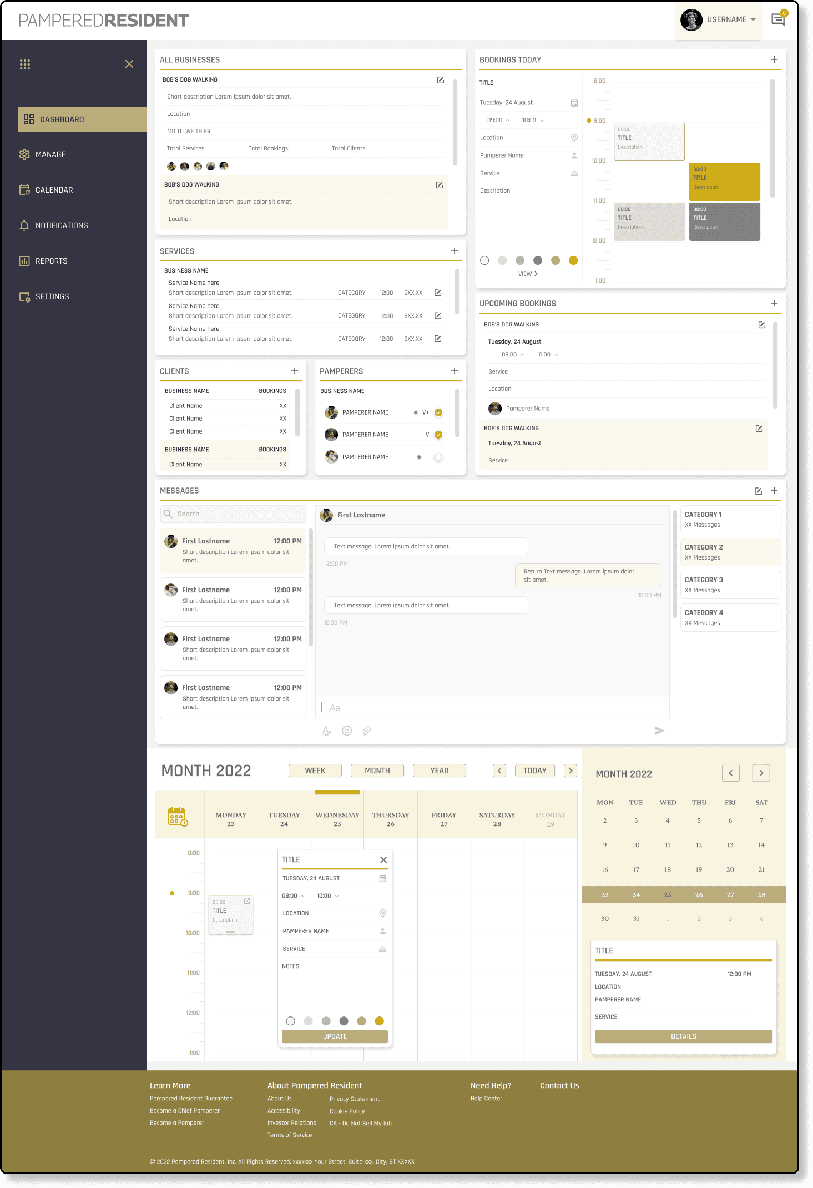
Task: Click the calendar clock icon in week view
Action: [178, 816]
